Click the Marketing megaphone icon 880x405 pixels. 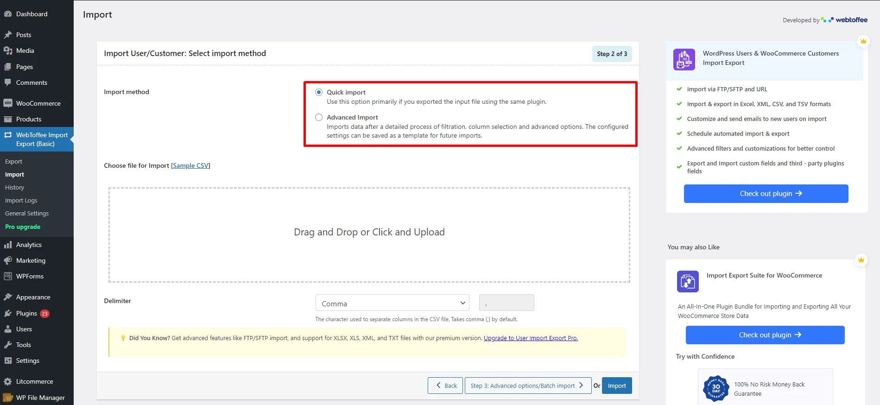[x=8, y=260]
